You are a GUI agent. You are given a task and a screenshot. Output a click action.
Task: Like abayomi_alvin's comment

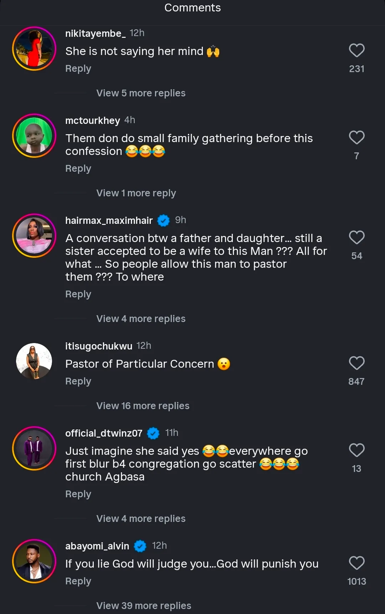[x=356, y=563]
